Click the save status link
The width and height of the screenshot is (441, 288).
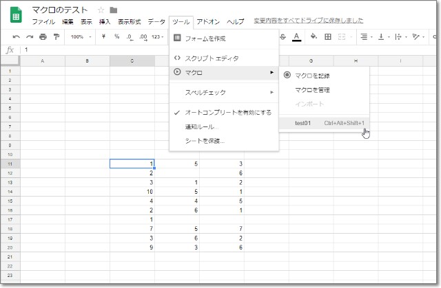[308, 22]
